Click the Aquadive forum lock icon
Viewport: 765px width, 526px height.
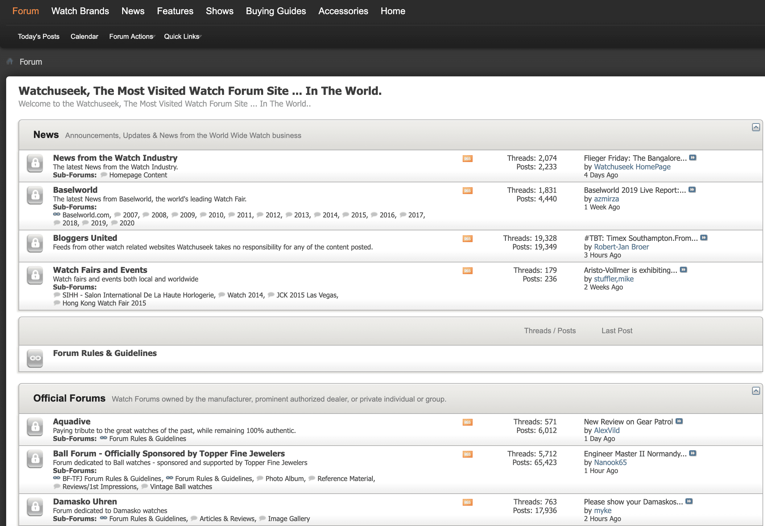(35, 427)
